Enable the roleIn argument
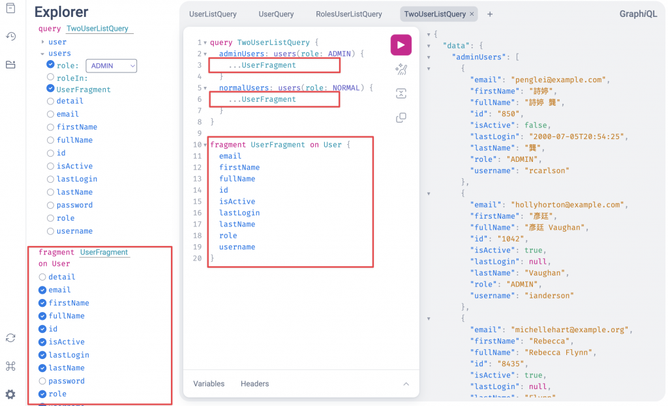The image size is (668, 406). pyautogui.click(x=50, y=77)
